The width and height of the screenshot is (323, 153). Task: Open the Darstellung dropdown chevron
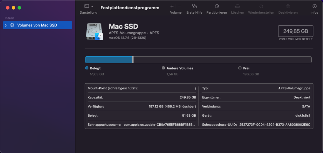click(92, 6)
